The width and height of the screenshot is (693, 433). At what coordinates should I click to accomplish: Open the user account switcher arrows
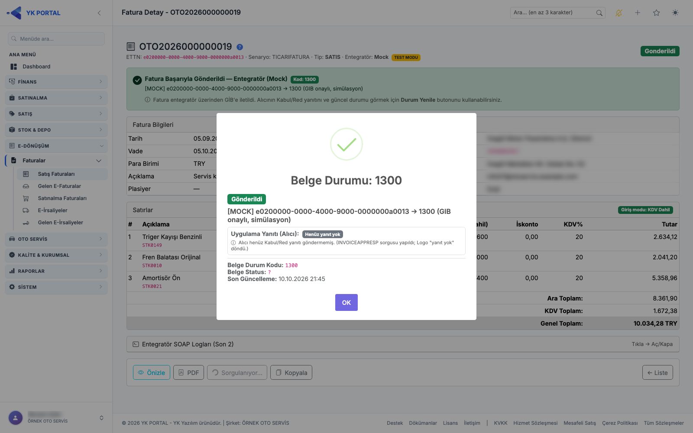[x=101, y=418]
